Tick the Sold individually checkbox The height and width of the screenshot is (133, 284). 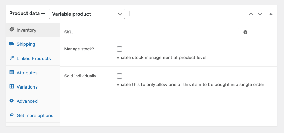click(120, 76)
